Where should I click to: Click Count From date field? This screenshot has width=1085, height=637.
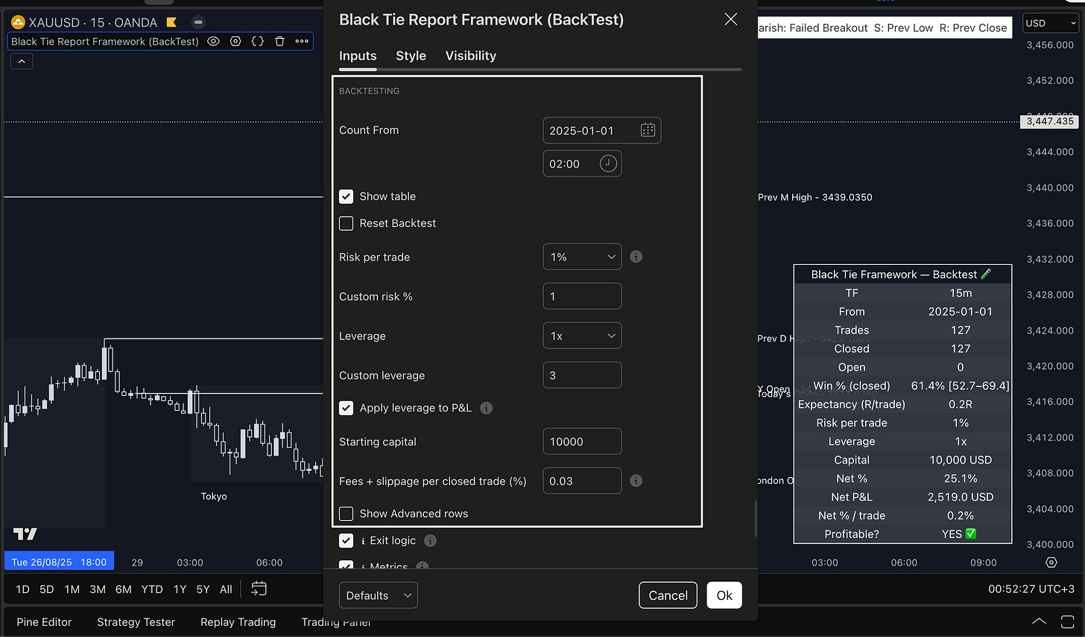point(602,130)
